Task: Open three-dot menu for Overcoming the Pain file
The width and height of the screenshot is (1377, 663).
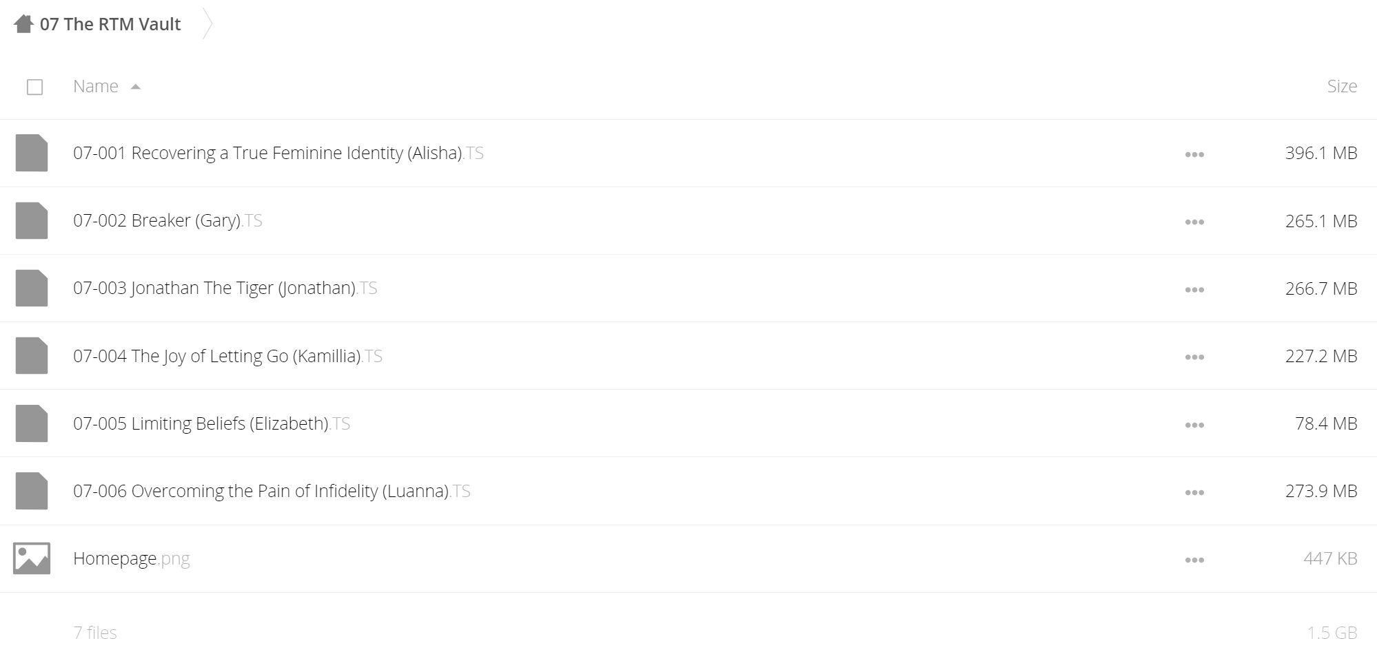Action: 1194,492
